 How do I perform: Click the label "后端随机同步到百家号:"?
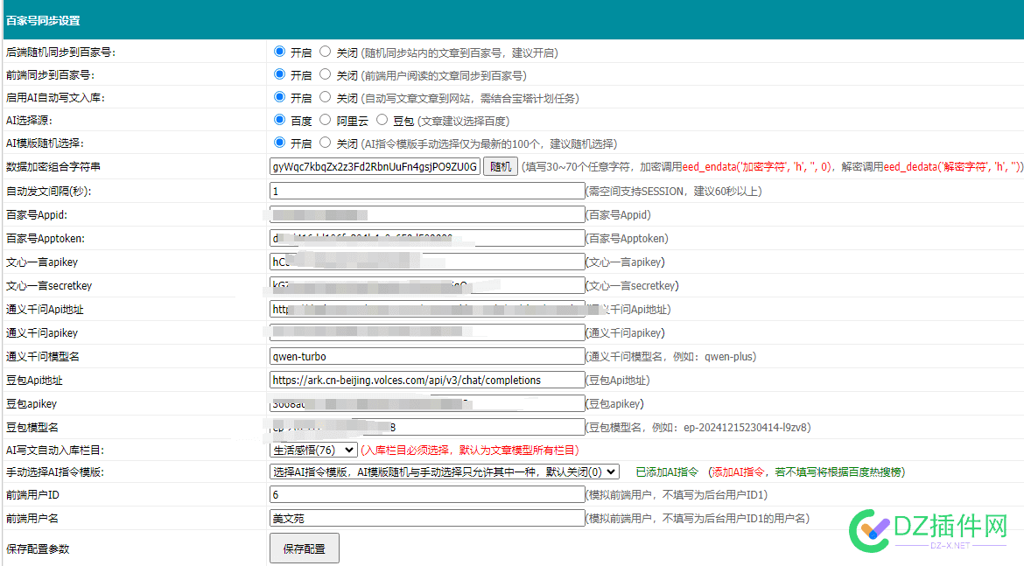coord(60,52)
